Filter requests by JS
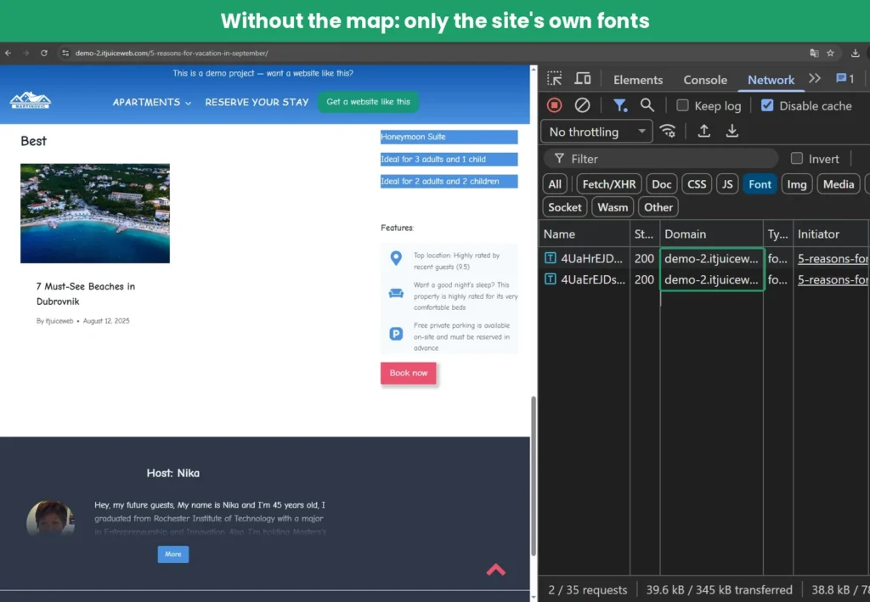This screenshot has width=870, height=602. [x=727, y=184]
